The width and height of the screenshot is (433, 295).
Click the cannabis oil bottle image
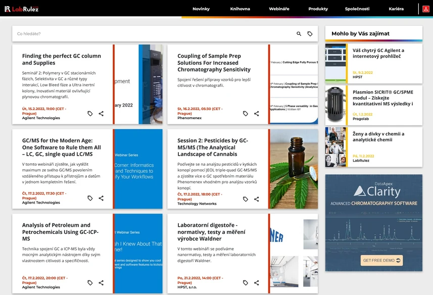click(x=294, y=169)
